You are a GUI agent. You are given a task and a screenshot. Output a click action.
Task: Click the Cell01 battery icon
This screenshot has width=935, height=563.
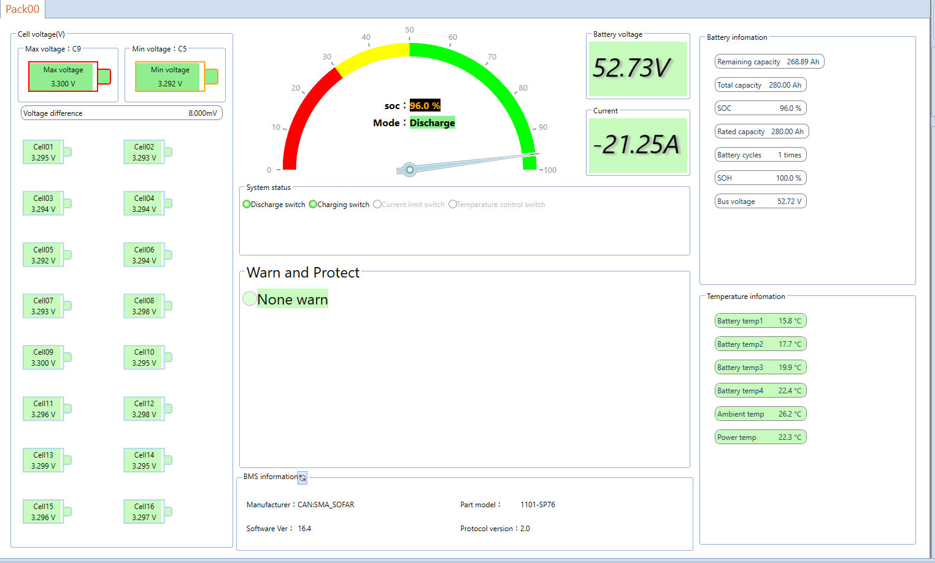pos(47,152)
